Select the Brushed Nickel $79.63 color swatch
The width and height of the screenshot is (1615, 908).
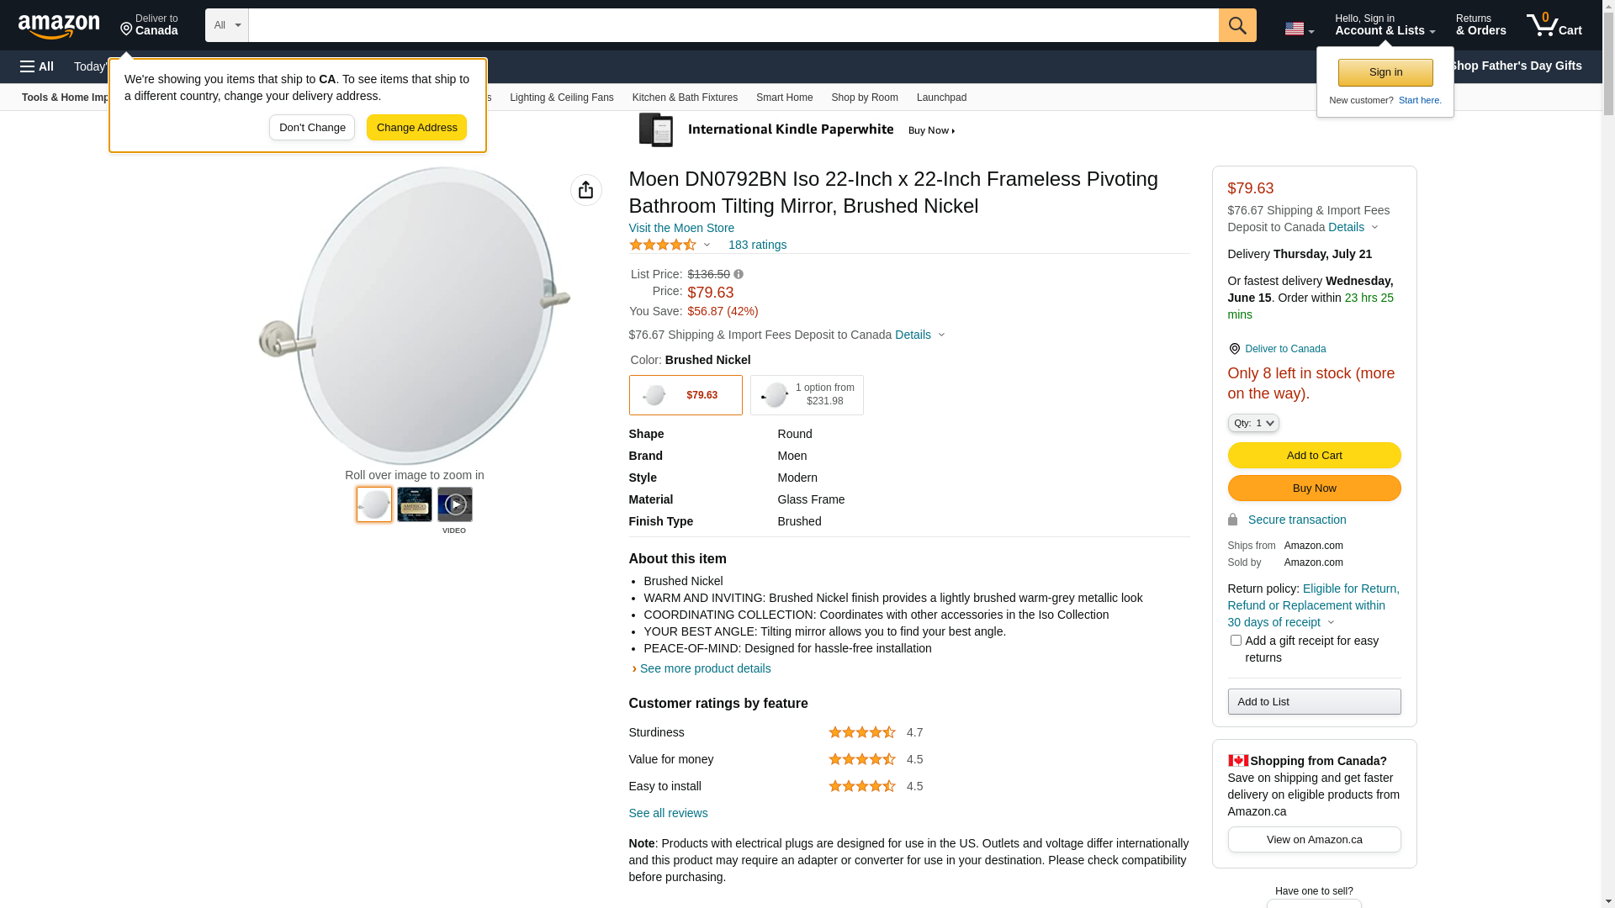point(685,395)
